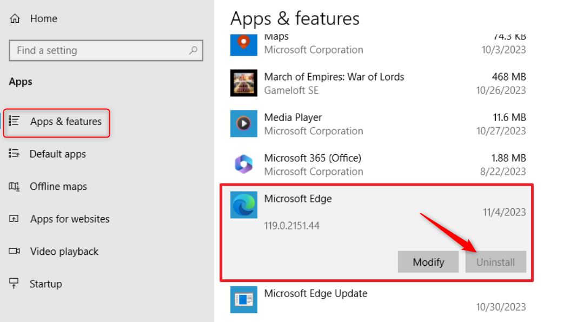Click the Uninstall button for Edge
Image resolution: width=564 pixels, height=322 pixels.
point(495,262)
